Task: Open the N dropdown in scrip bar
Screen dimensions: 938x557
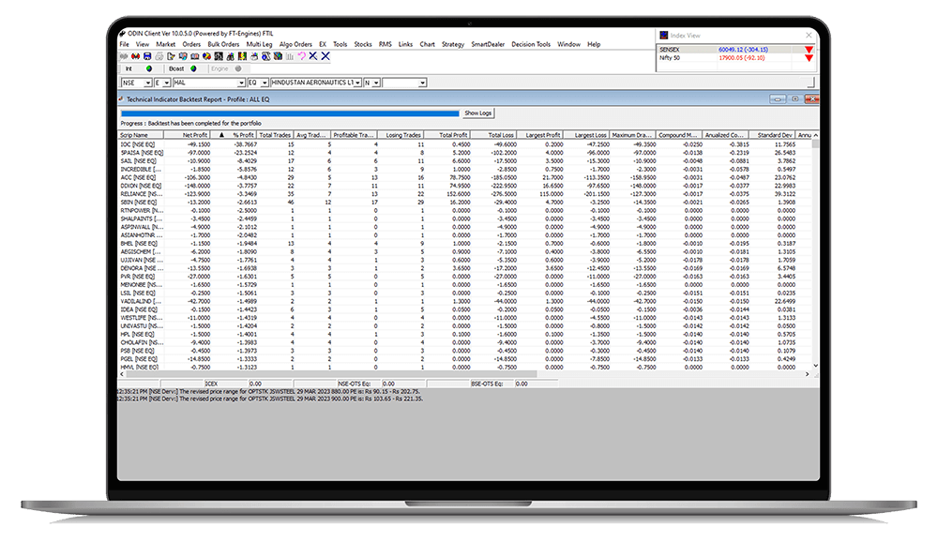Action: 376,83
